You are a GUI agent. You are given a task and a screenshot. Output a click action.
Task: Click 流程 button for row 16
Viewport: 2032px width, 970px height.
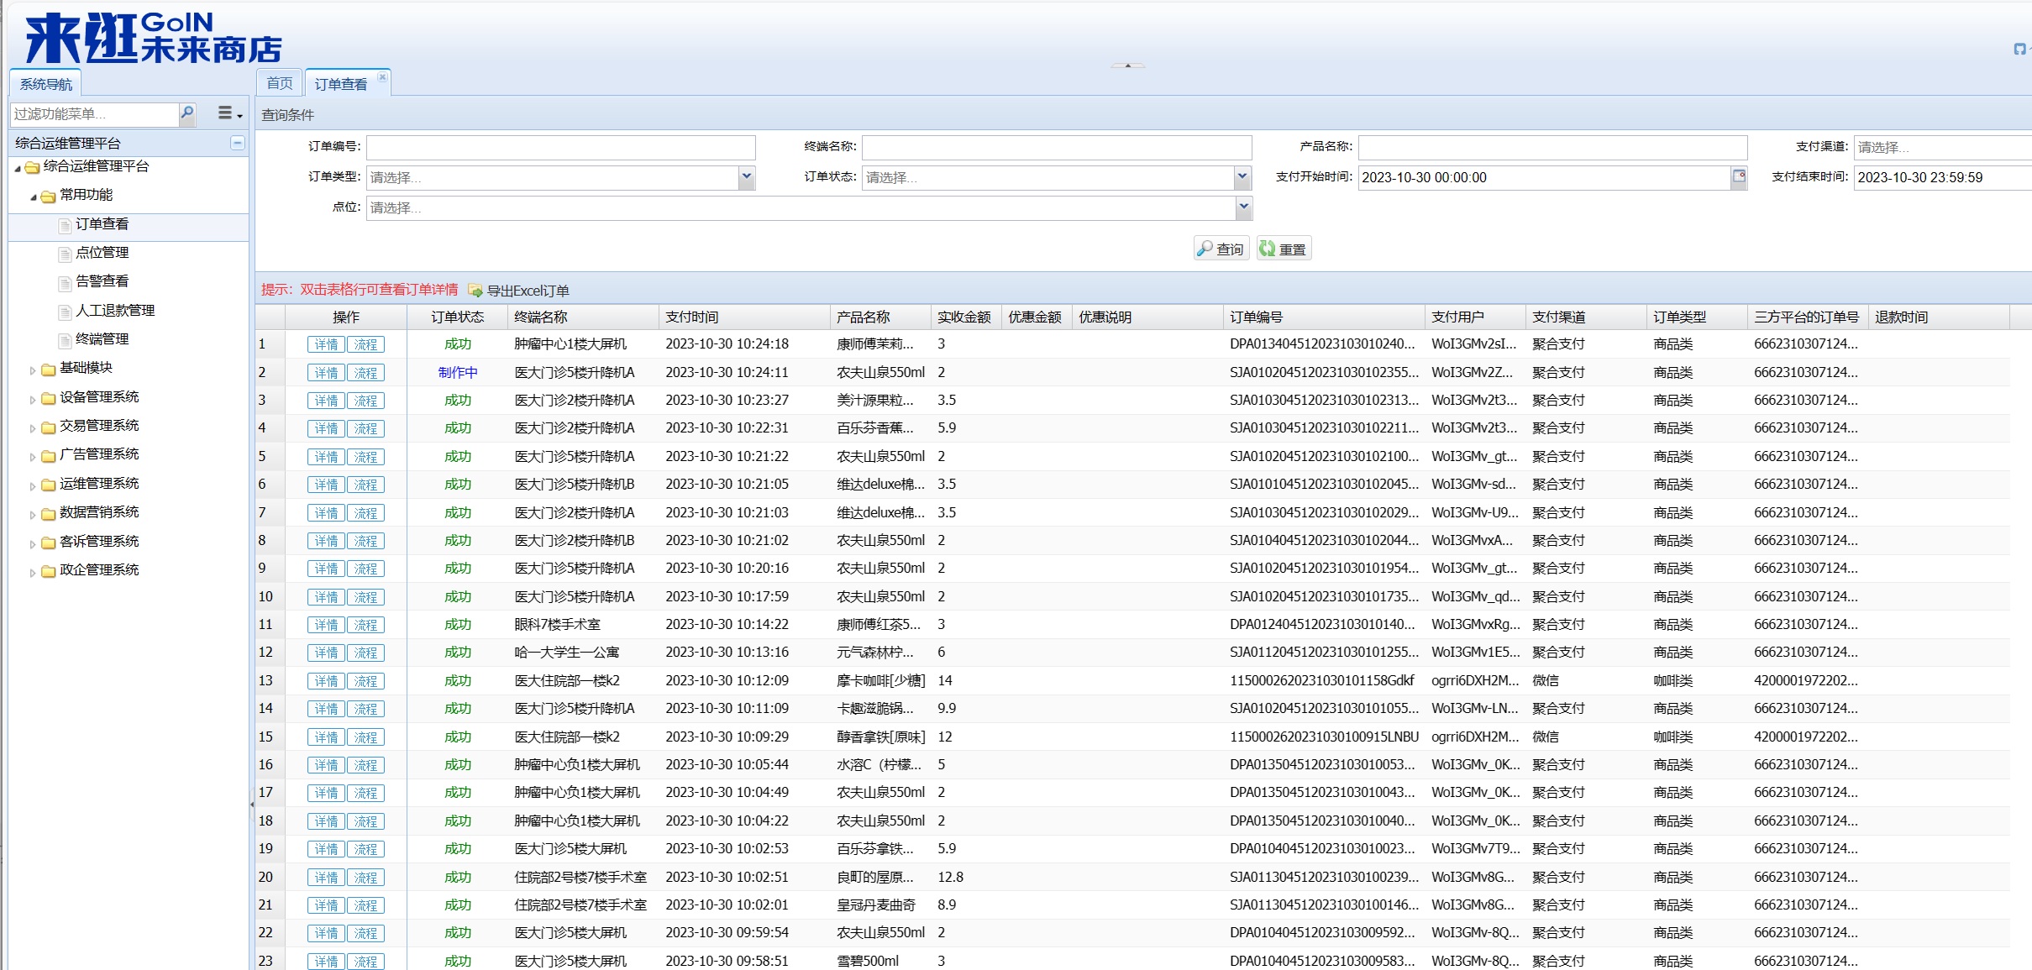(x=365, y=764)
